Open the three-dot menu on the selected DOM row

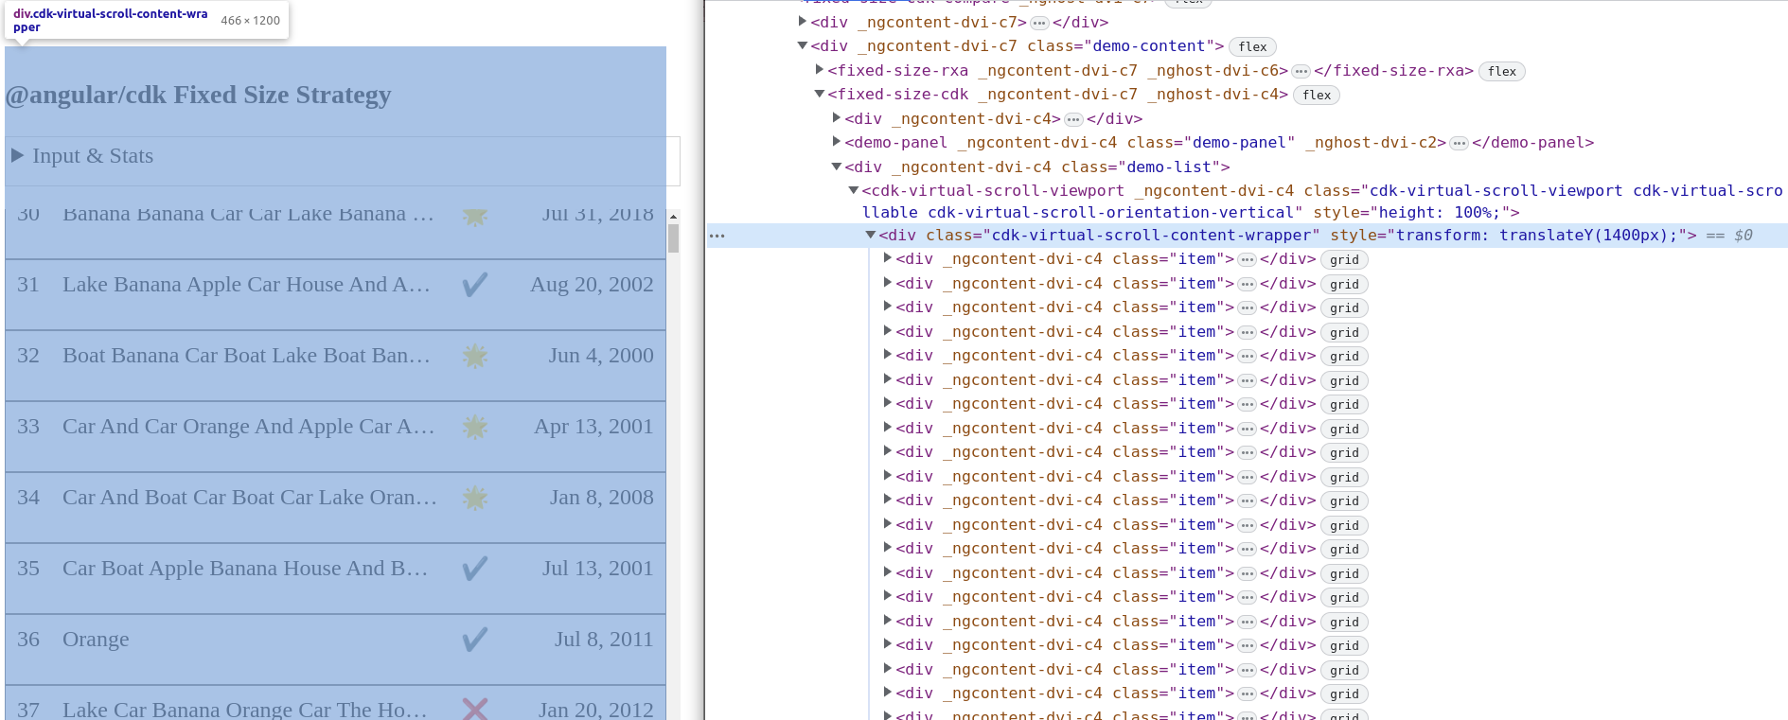point(717,236)
